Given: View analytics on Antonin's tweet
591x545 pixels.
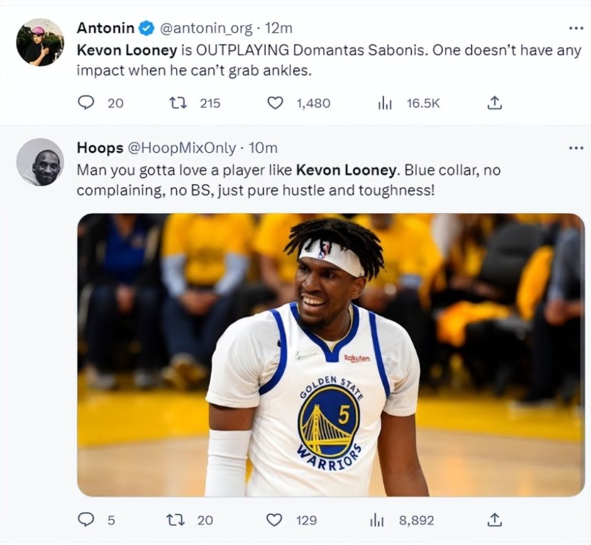Looking at the screenshot, I should pyautogui.click(x=385, y=102).
